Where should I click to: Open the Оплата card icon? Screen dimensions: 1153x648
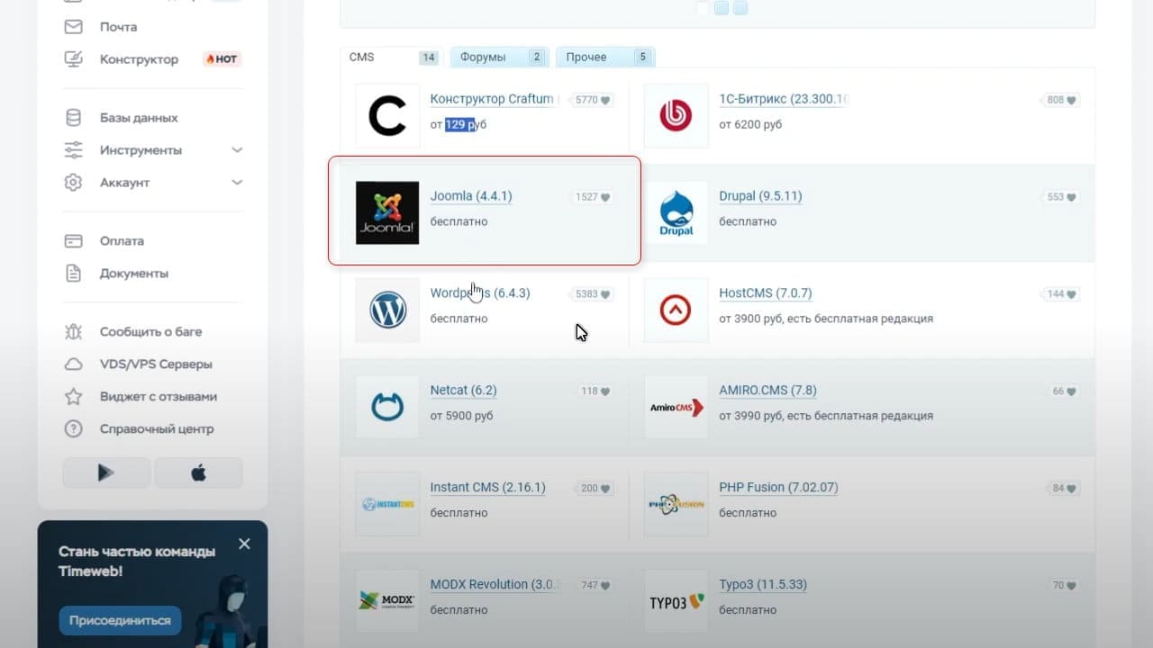point(74,241)
